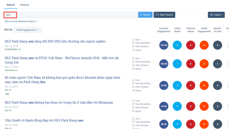Click the 123.4K Facebook engagements circle
The image size is (229, 129).
coord(164,45)
